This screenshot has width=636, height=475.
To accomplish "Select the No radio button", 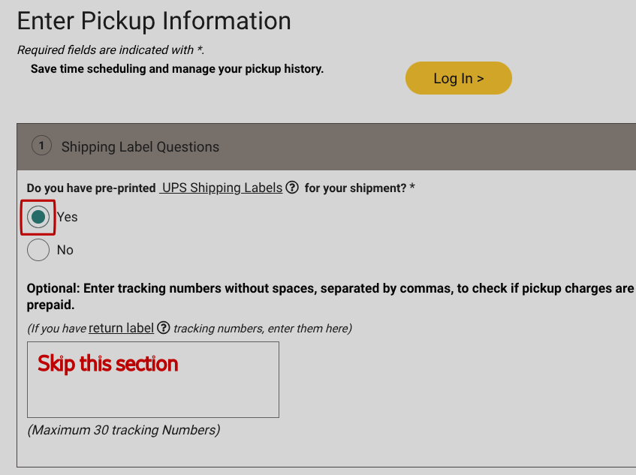I will (38, 250).
